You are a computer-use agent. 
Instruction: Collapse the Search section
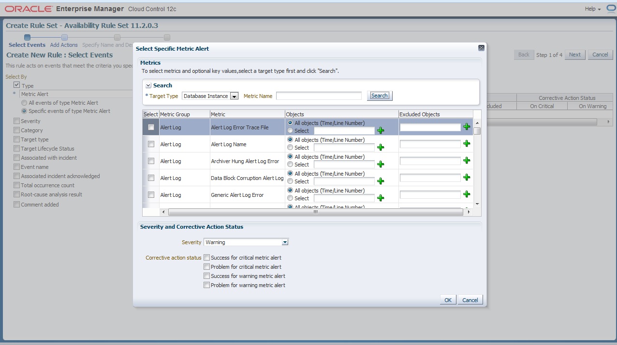148,85
